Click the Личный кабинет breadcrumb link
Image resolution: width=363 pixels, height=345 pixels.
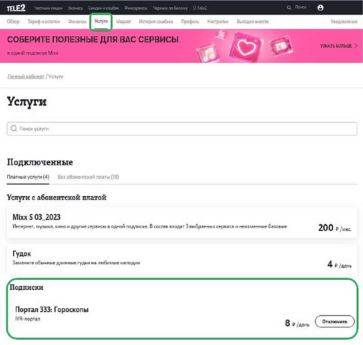(x=26, y=77)
